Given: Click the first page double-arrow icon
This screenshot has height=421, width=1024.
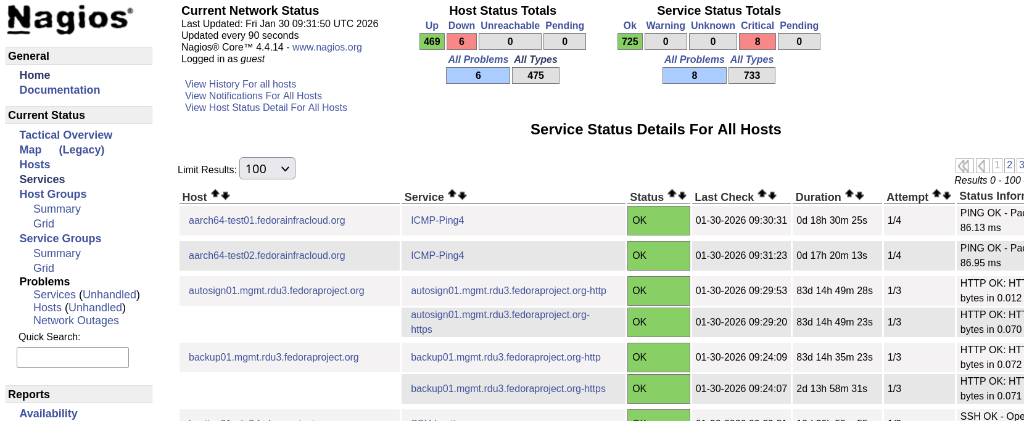Looking at the screenshot, I should coord(964,166).
